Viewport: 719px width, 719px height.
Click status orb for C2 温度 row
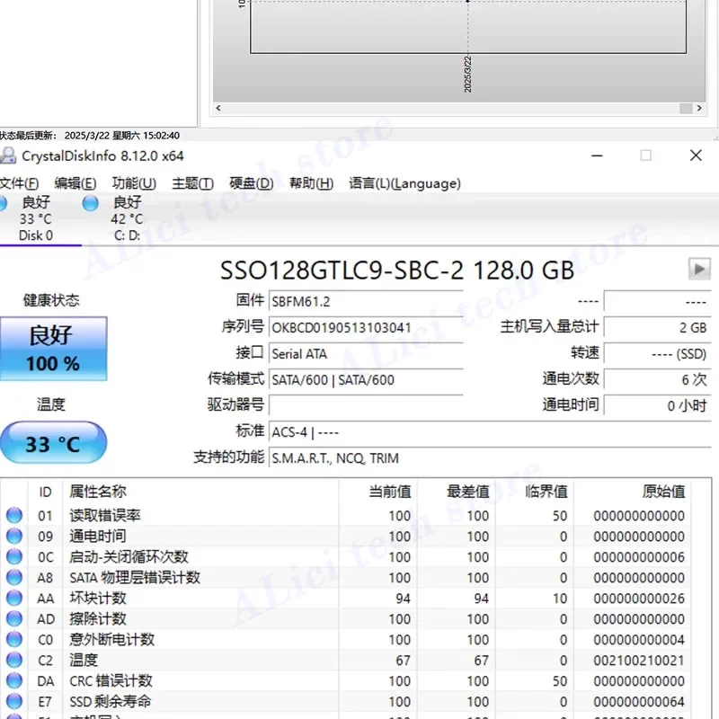point(14,660)
